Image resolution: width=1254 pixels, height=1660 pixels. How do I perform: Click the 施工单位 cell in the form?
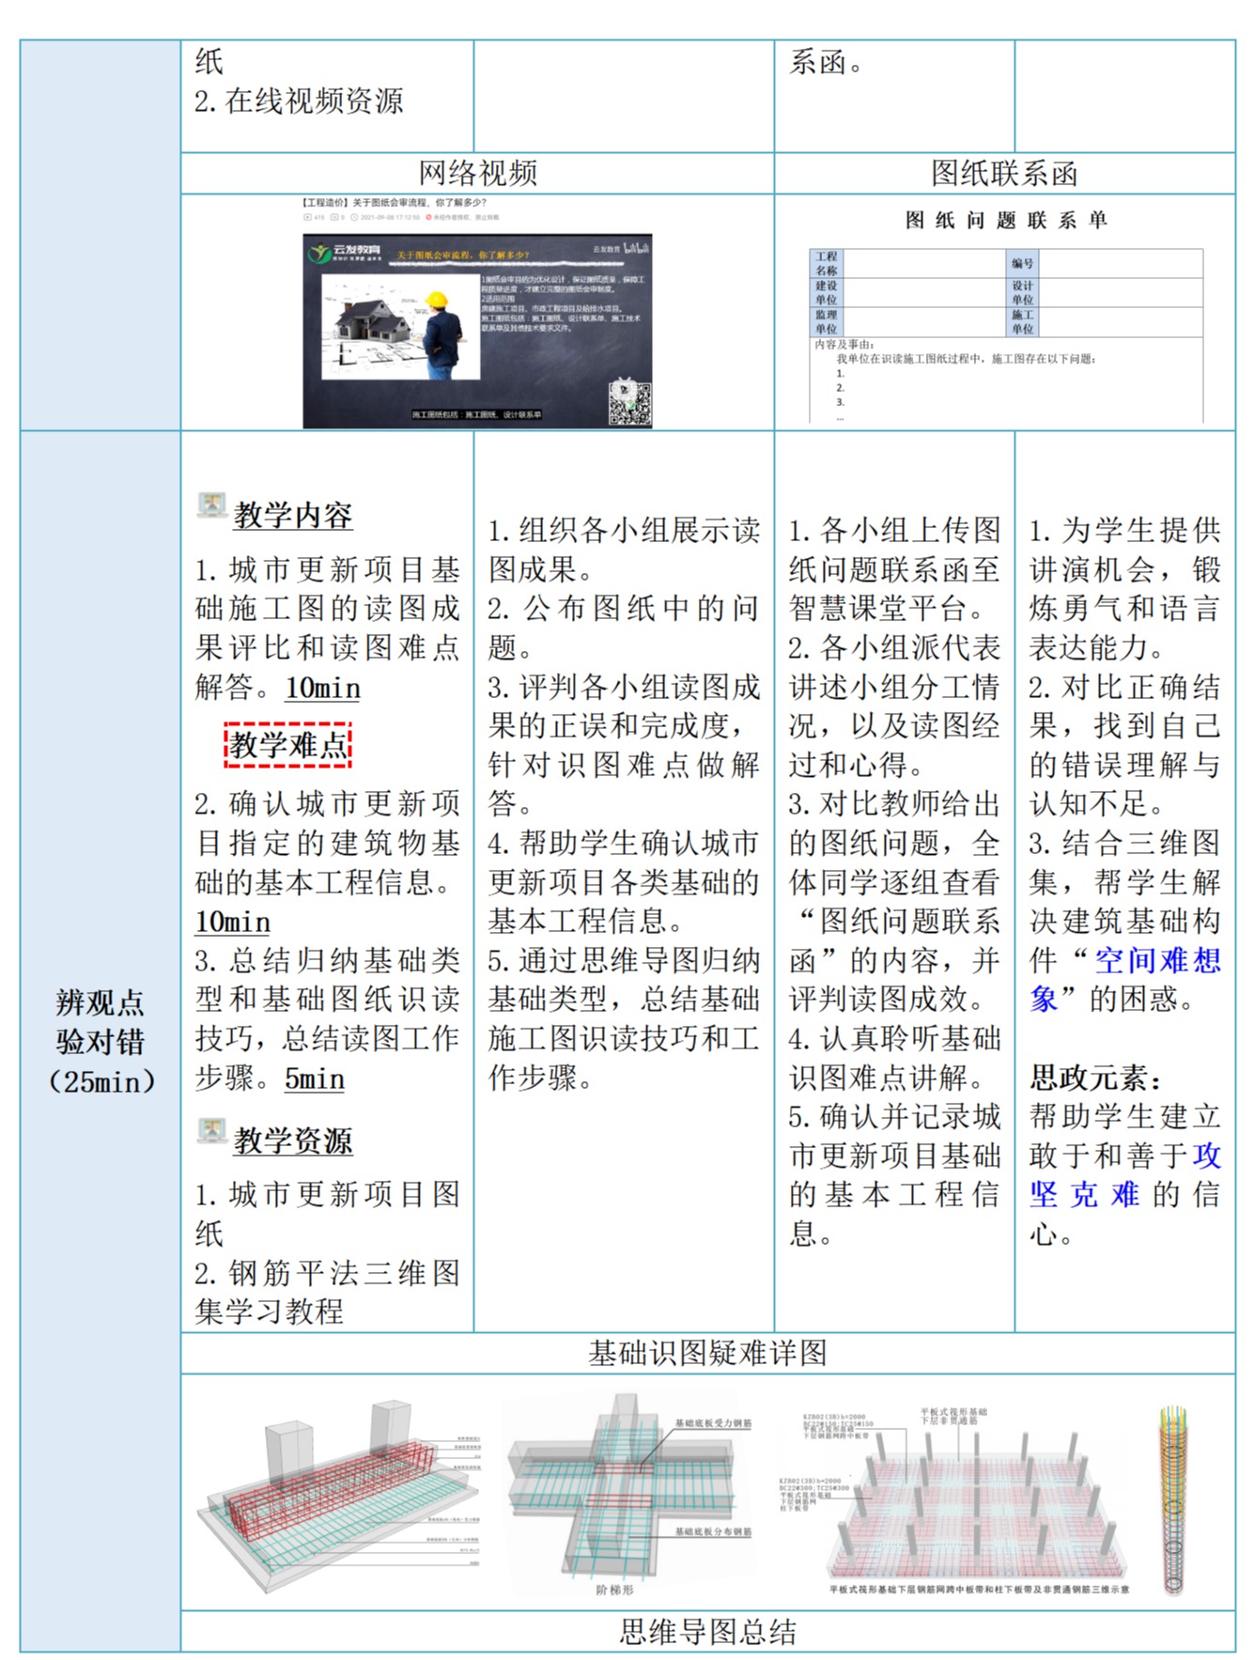click(x=1022, y=321)
